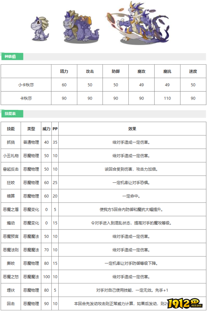The height and width of the screenshot is (312, 207).
Task: Select the skill name 恶魔之怒
Action: pyautogui.click(x=11, y=277)
